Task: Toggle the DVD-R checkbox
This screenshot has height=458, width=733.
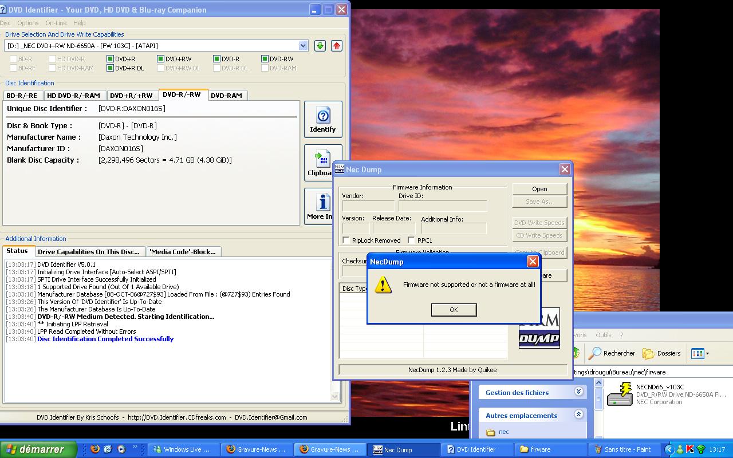Action: tap(216, 59)
